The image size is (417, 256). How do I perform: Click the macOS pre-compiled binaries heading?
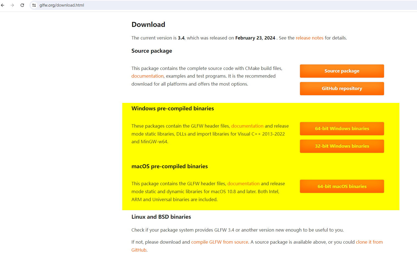[169, 167]
